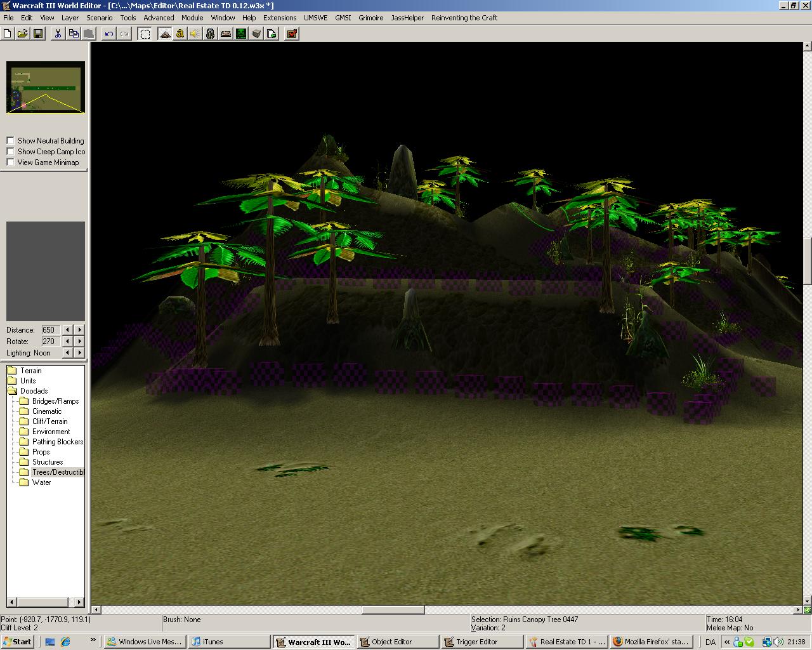Open the Trigger Editor toolbar icon
This screenshot has width=812, height=650.
tap(180, 34)
